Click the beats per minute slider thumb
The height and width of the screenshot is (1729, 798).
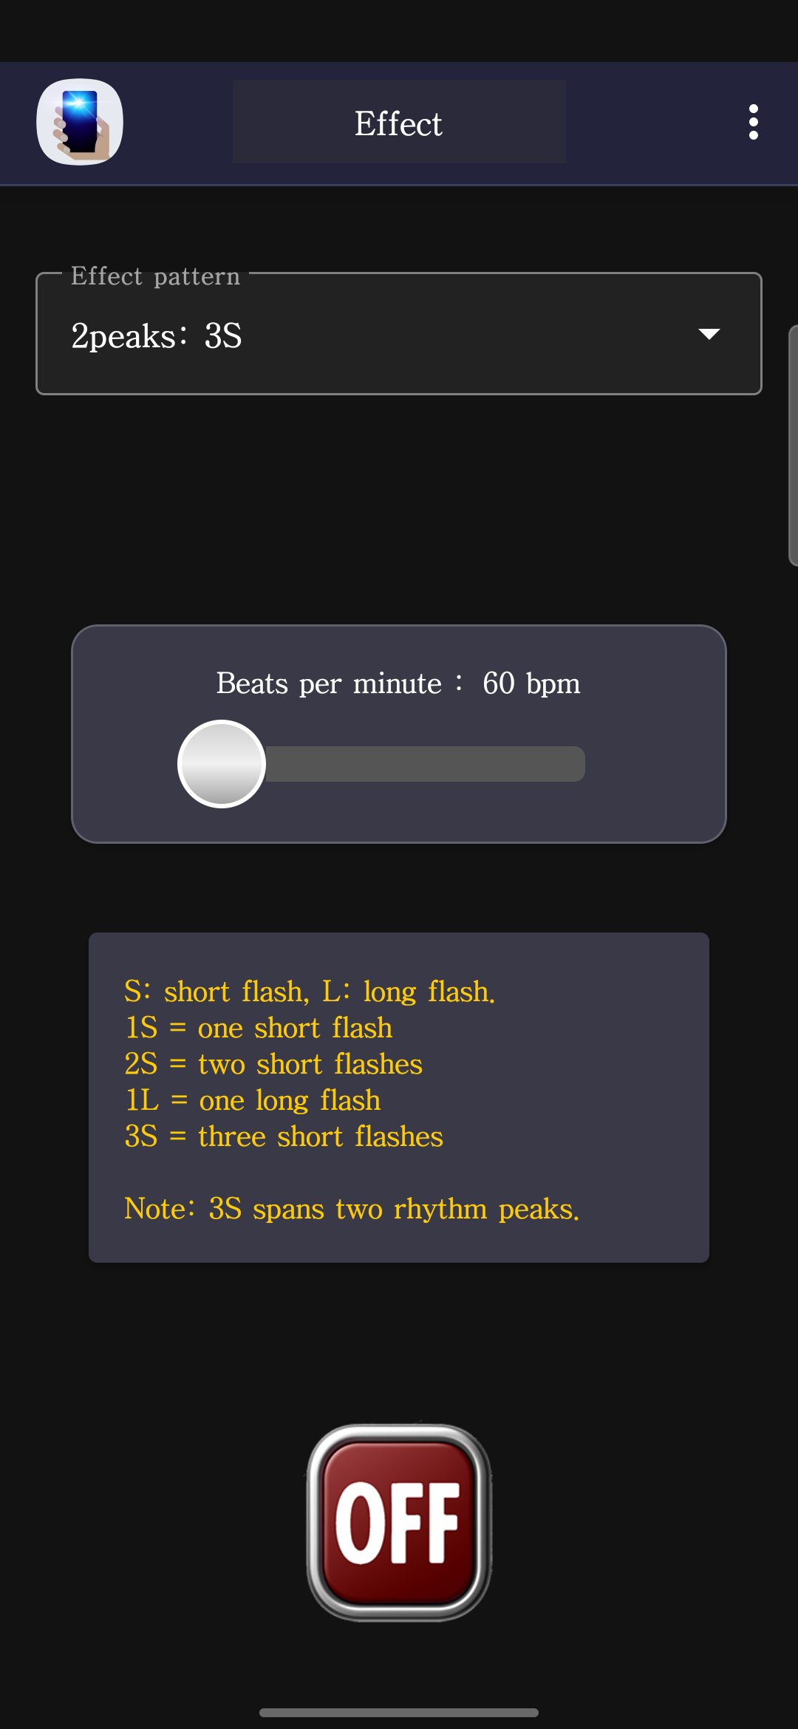pos(222,764)
